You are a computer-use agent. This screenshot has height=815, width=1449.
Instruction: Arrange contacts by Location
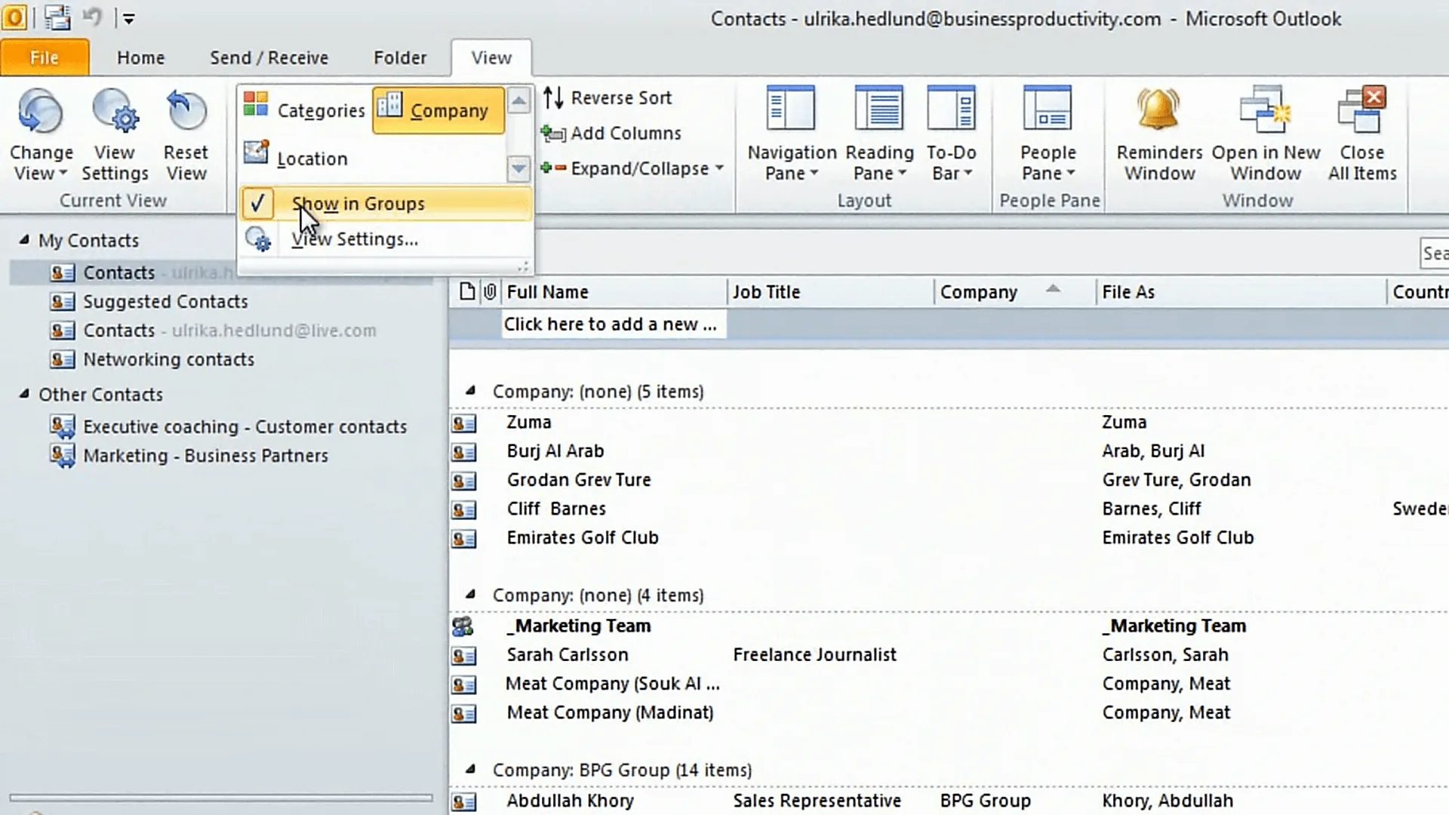click(296, 158)
